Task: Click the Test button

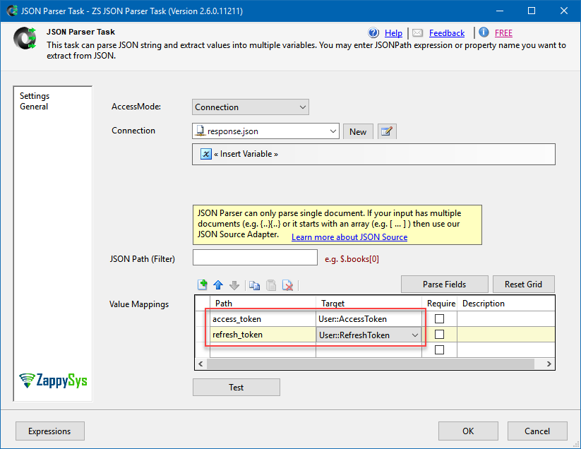Action: tap(236, 387)
